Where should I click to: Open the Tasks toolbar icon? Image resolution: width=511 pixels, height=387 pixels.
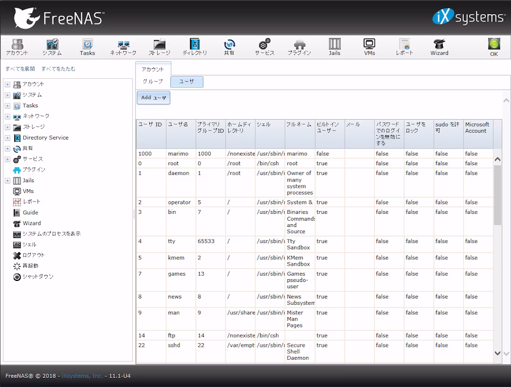87,47
